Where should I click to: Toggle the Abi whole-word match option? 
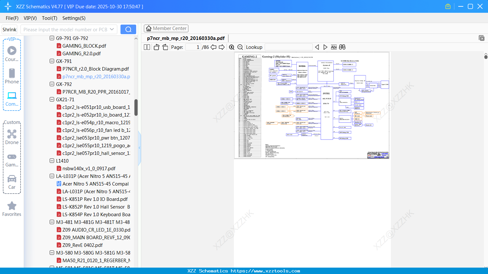(x=334, y=47)
